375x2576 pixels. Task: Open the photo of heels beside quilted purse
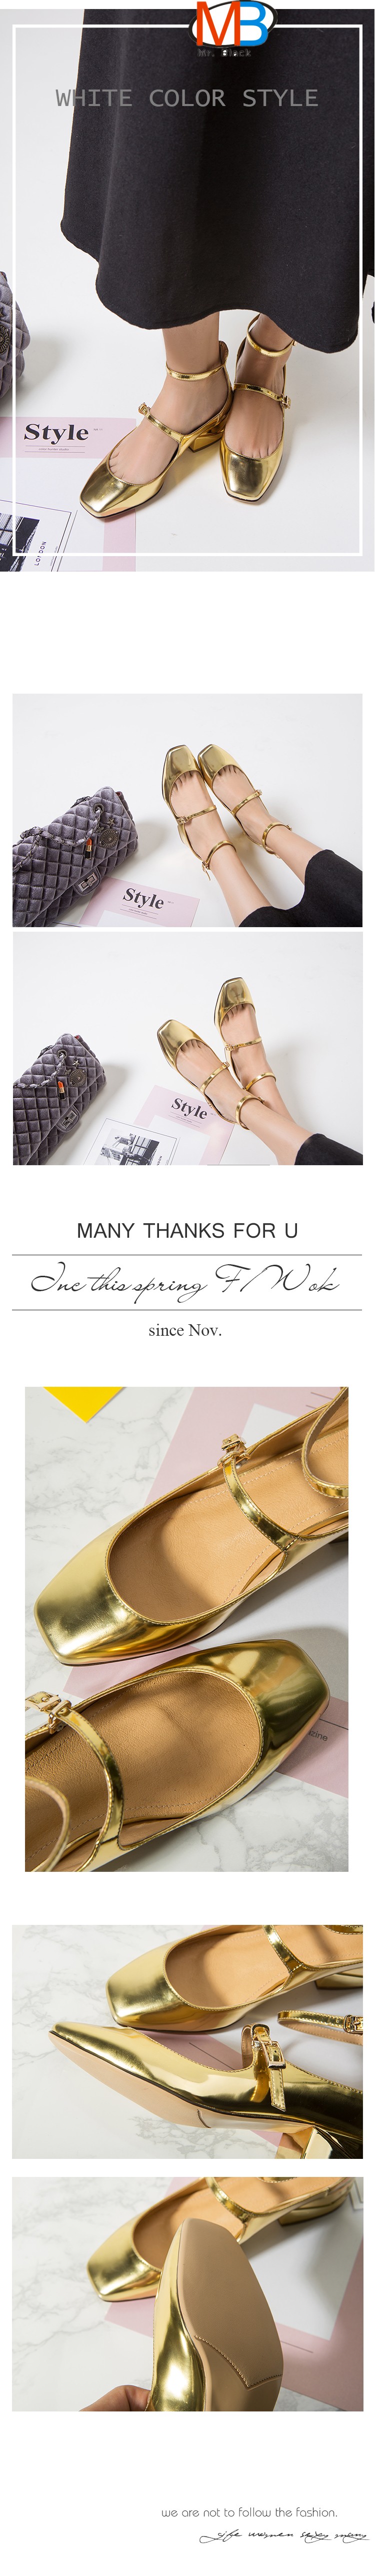[x=187, y=810]
